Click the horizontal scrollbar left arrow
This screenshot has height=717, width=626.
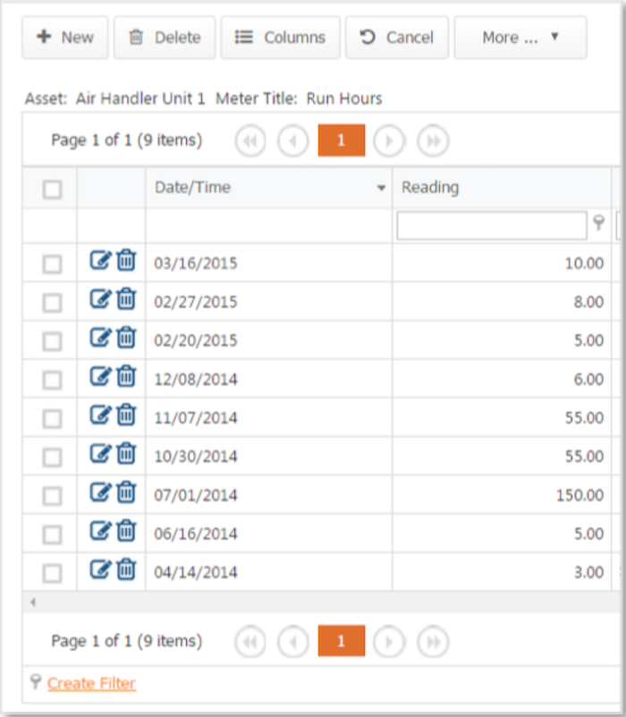[34, 603]
